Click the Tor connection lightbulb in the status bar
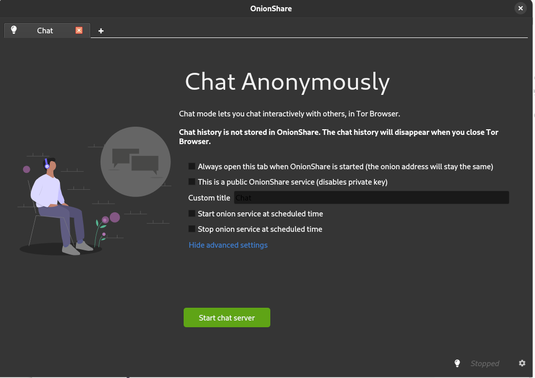This screenshot has width=535, height=378. (x=457, y=363)
